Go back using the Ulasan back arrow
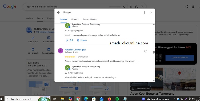The width and height of the screenshot is (200, 101). [58, 12]
